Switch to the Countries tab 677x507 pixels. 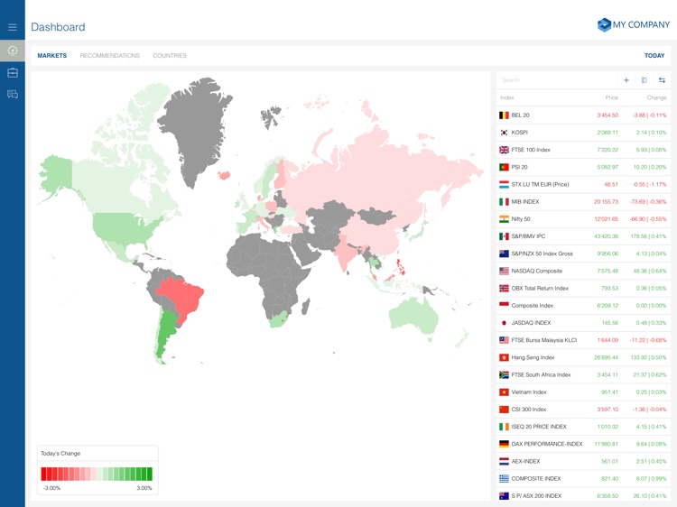click(170, 56)
